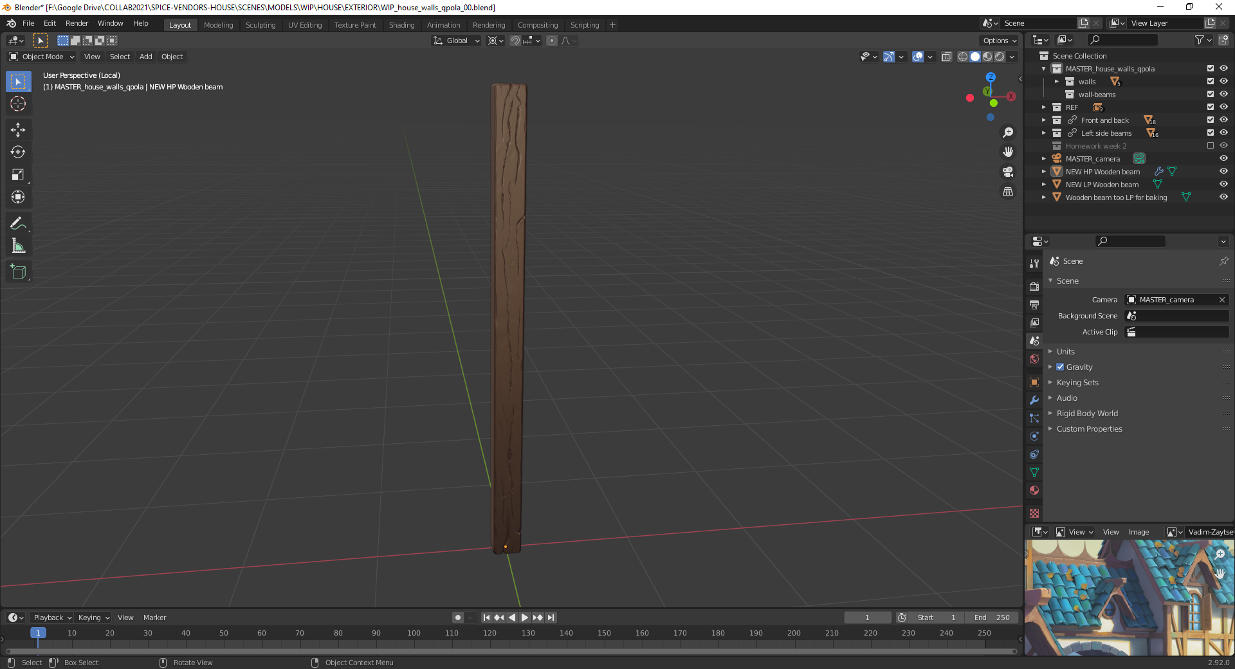Open the Modifier properties wrench tab

1034,400
